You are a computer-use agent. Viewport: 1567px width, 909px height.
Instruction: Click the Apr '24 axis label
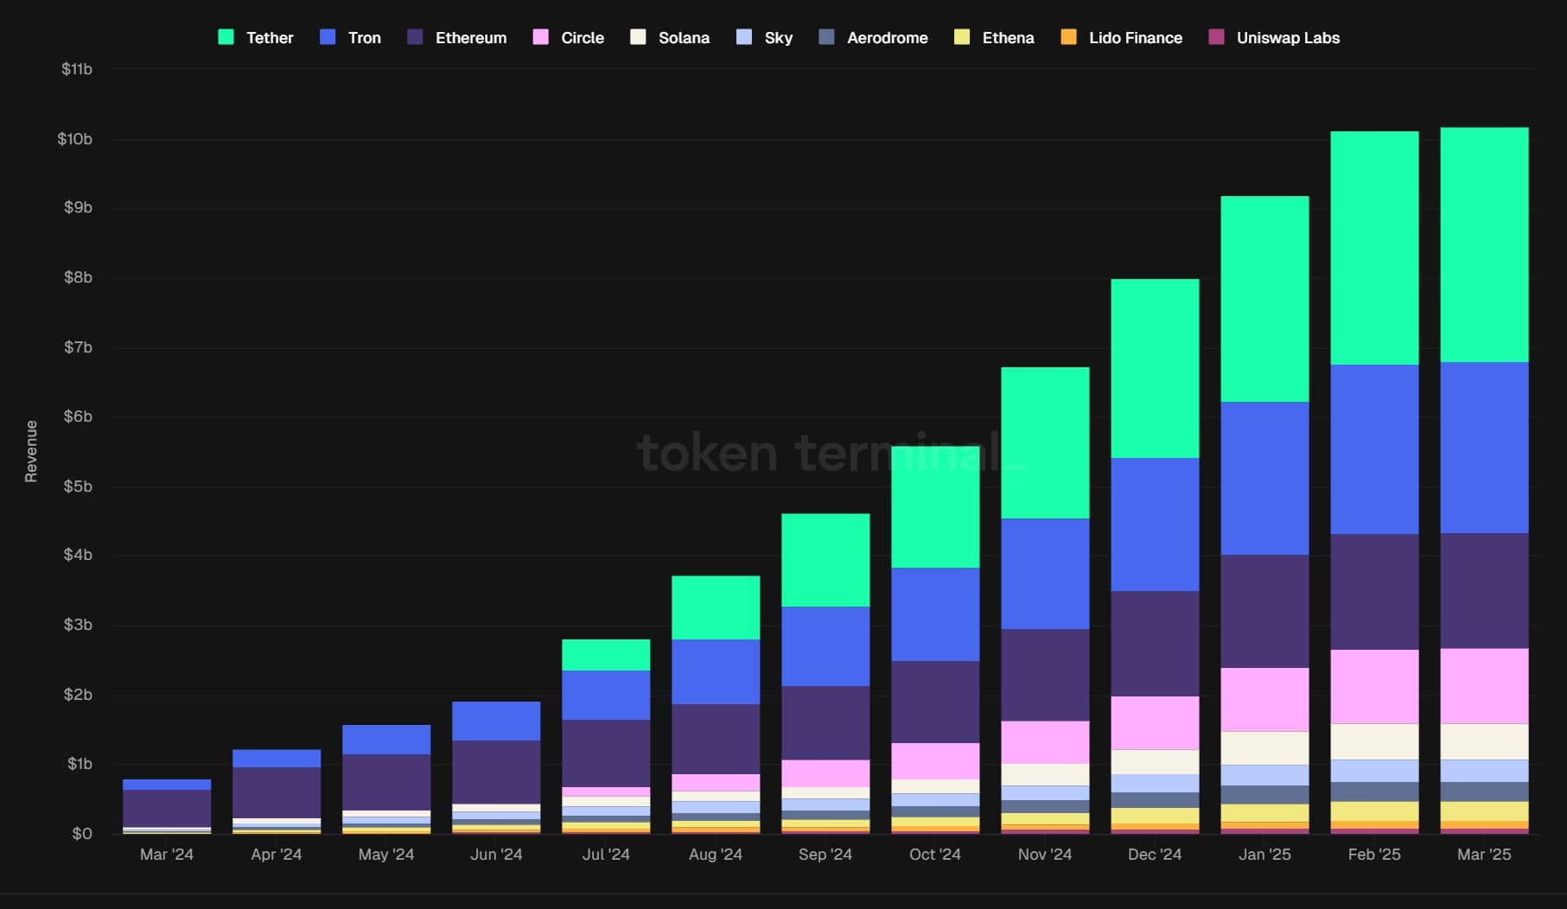click(x=277, y=854)
